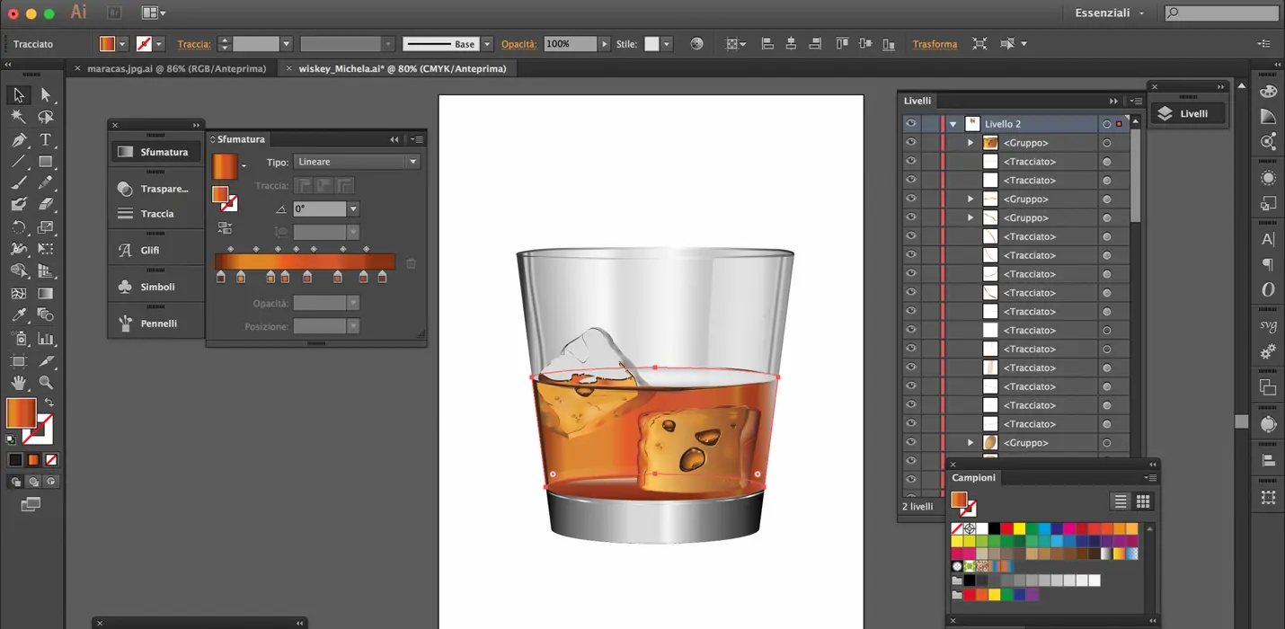Click the large fill gradient swatch in toolbox

click(22, 413)
